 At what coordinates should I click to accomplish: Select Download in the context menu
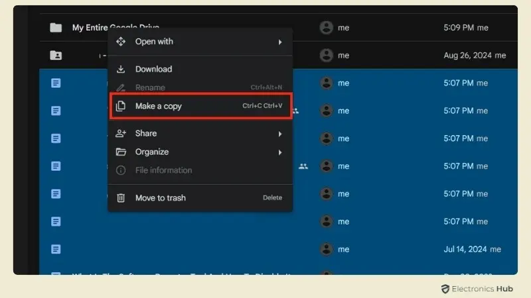tap(200, 69)
